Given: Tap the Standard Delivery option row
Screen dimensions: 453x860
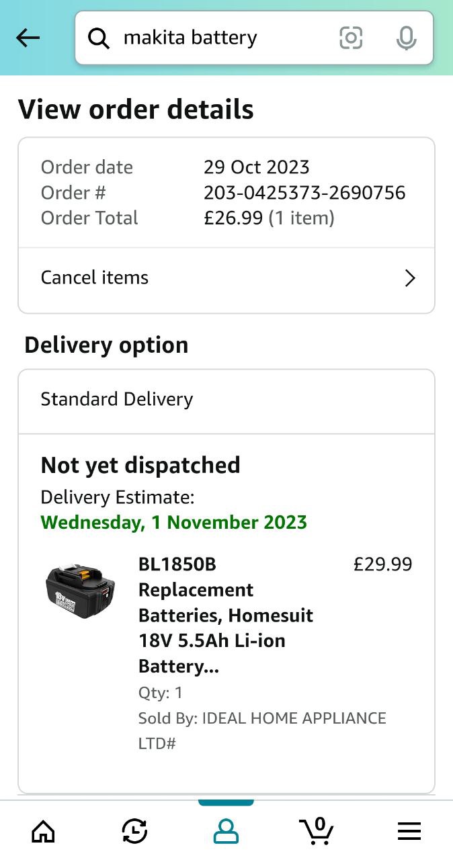Looking at the screenshot, I should pyautogui.click(x=226, y=400).
